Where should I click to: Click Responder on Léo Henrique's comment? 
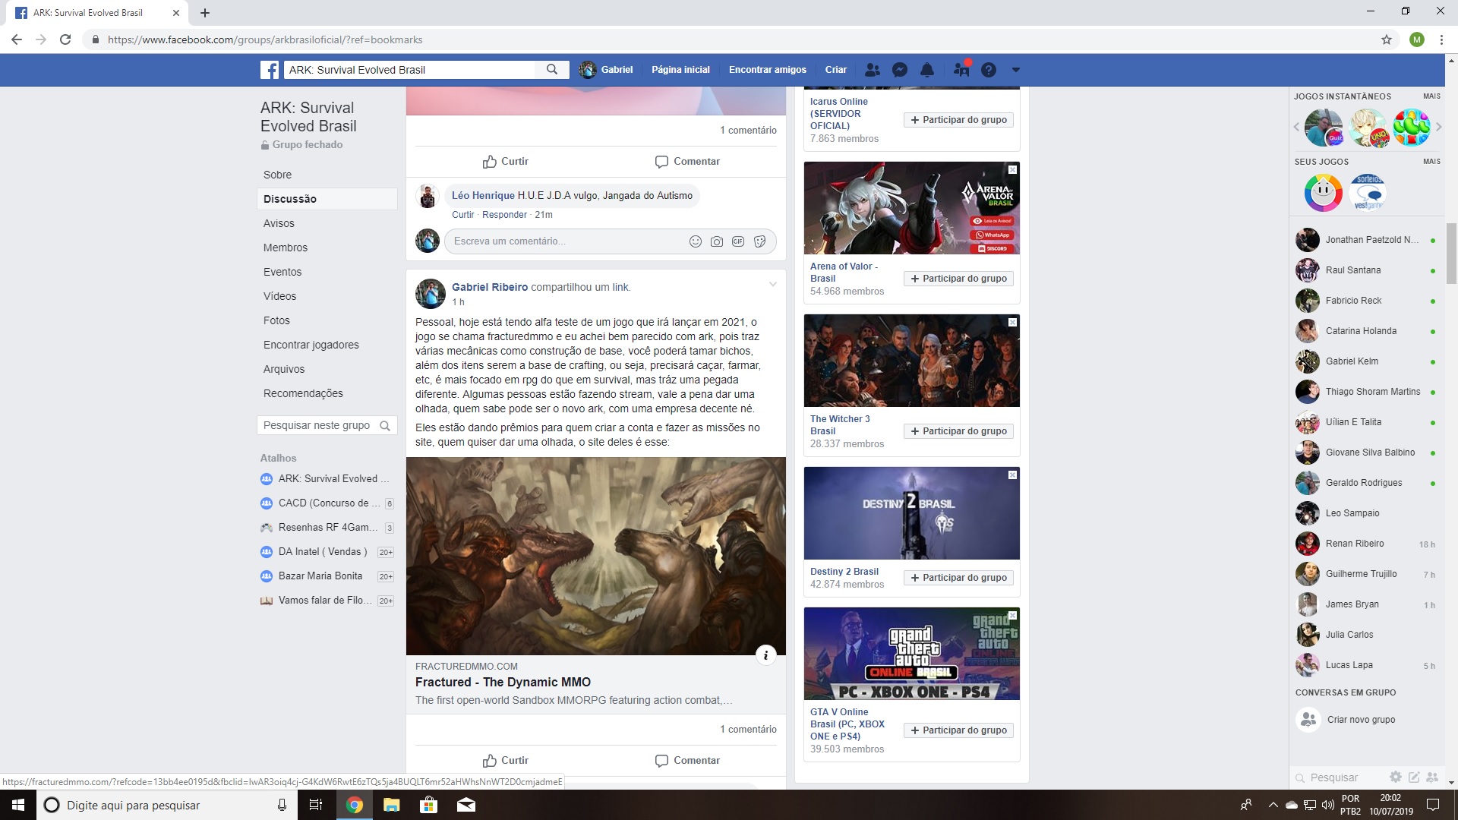pyautogui.click(x=504, y=215)
